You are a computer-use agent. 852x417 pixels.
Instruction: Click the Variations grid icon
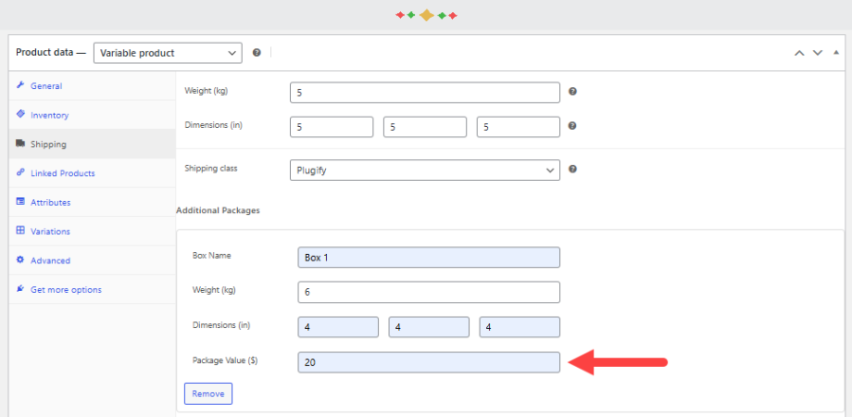tap(21, 230)
